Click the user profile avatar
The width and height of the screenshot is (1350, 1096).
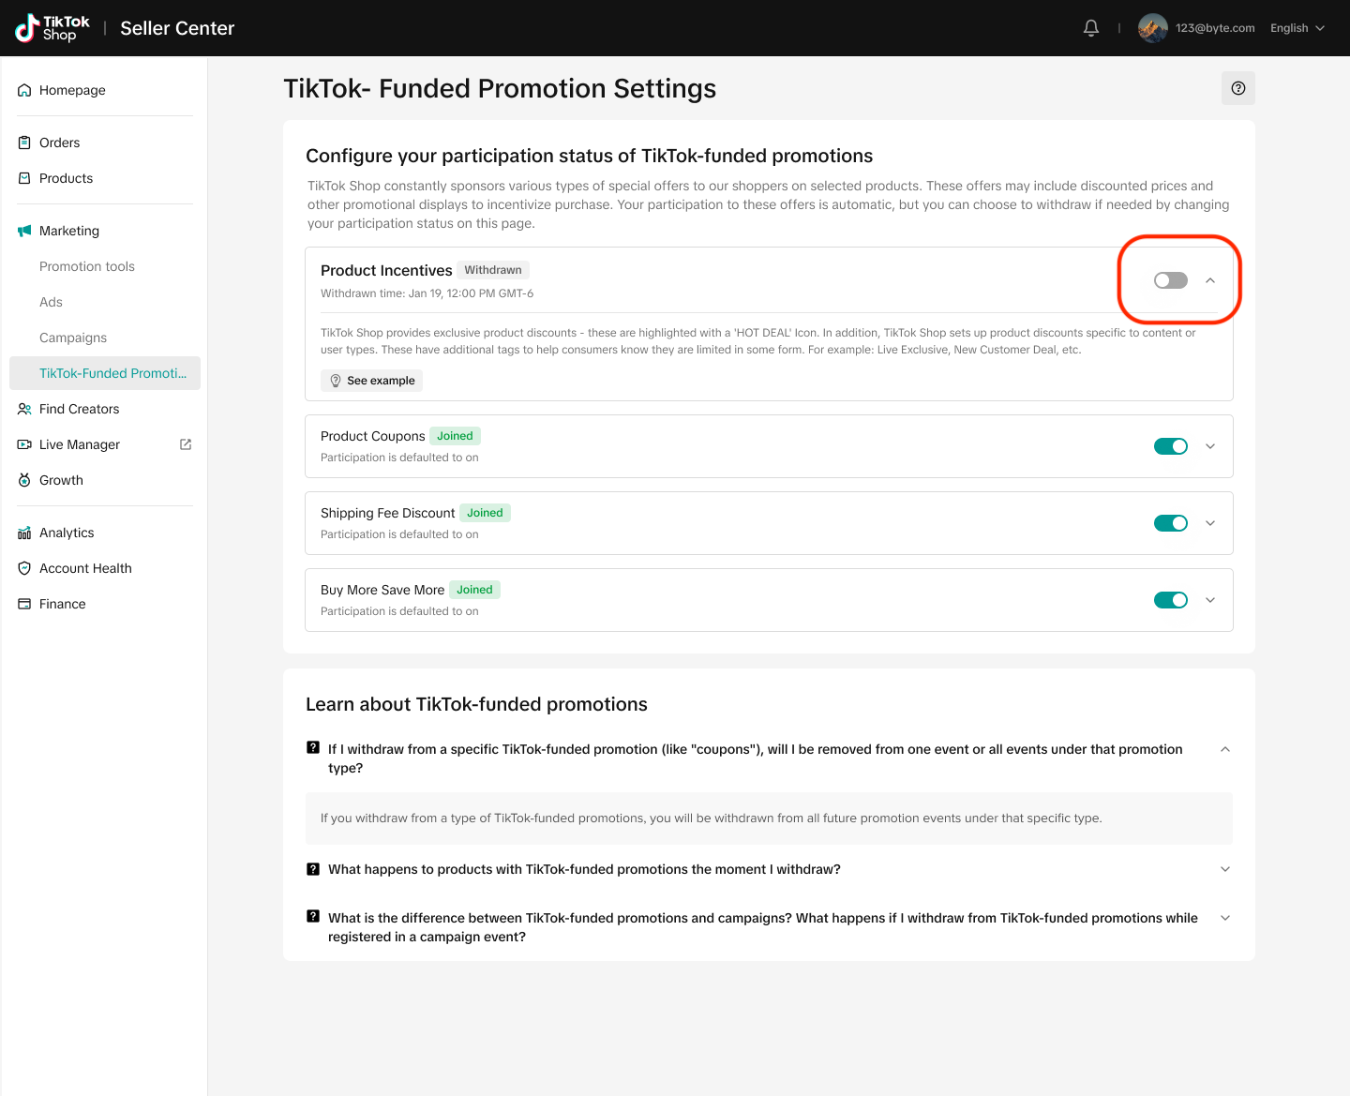coord(1152,28)
